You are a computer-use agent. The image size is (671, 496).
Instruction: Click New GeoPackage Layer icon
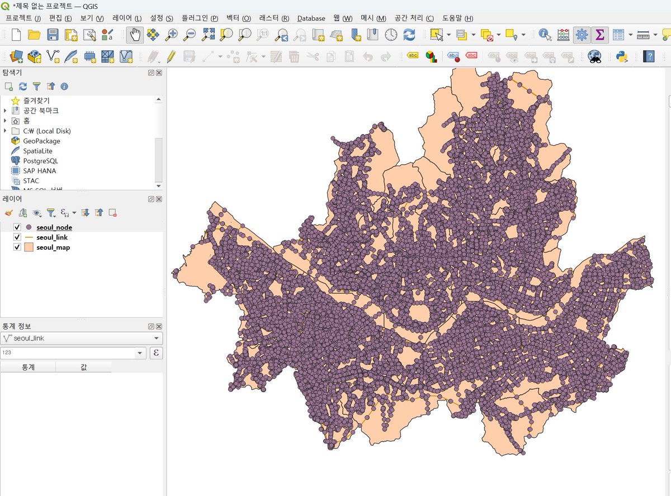(x=35, y=56)
